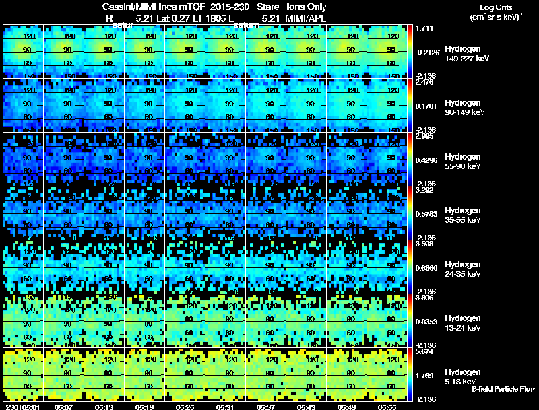Click the 'Hydrogen 13-24 keV' row label
Screen dimensions: 539x410
coord(463,323)
